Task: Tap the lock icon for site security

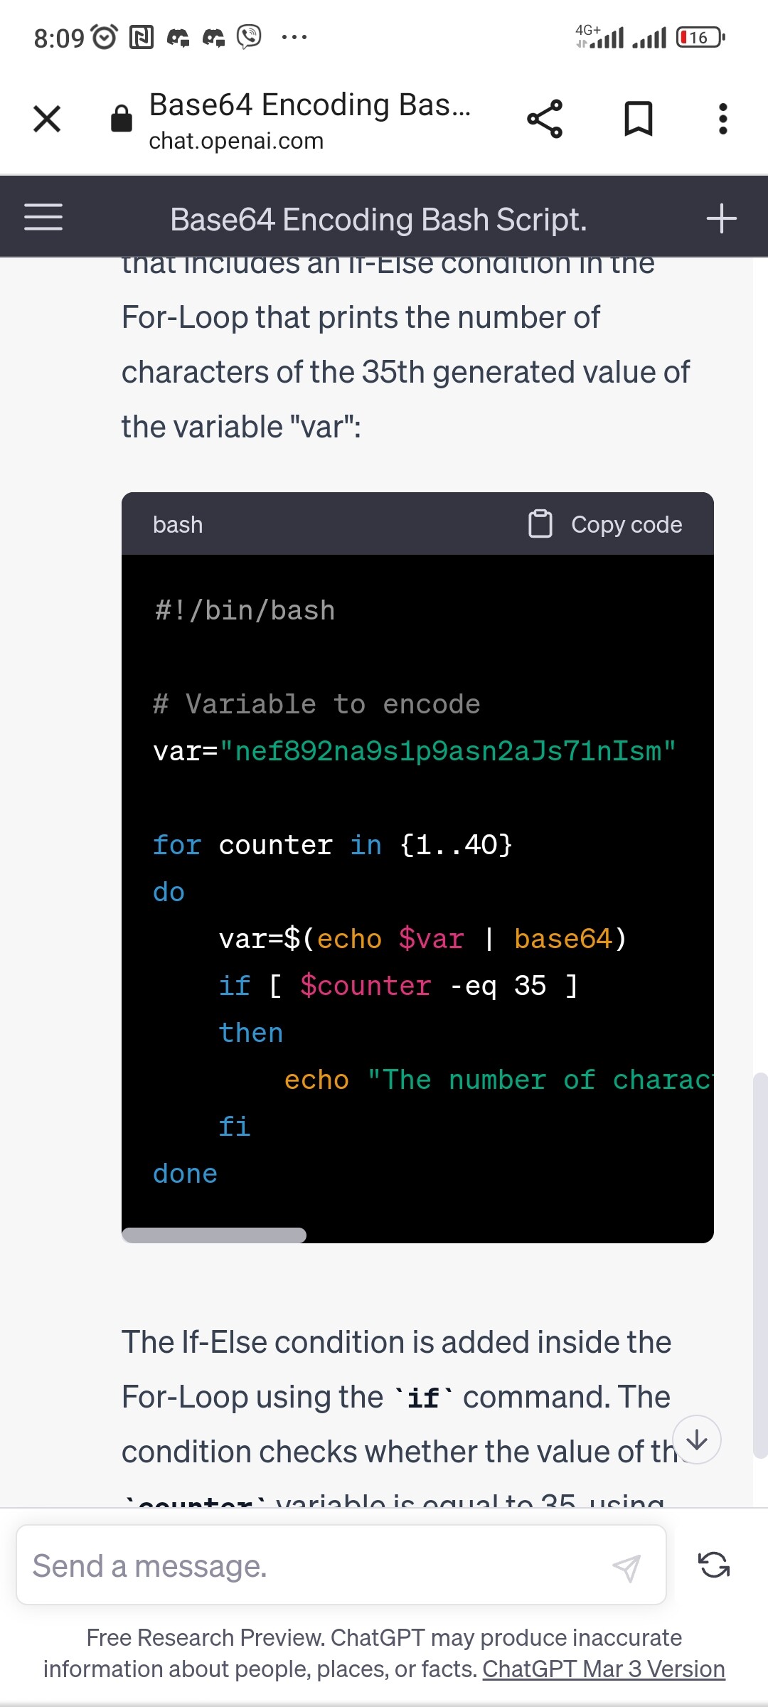Action: coord(122,119)
